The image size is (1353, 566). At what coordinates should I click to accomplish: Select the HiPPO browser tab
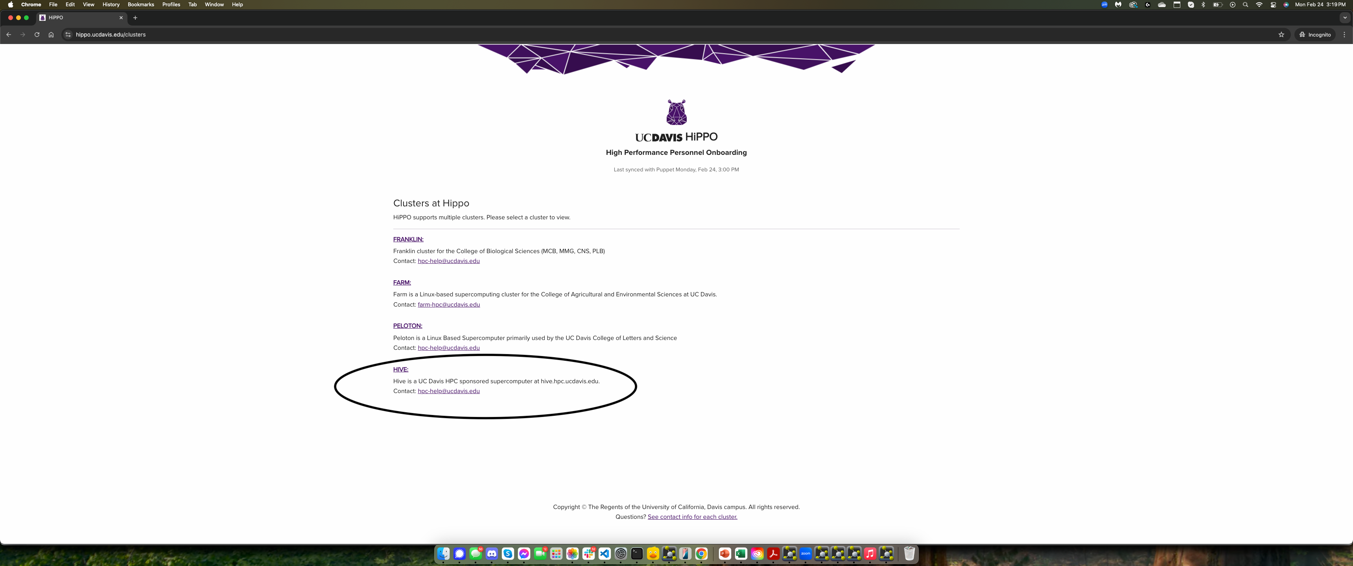click(x=81, y=18)
